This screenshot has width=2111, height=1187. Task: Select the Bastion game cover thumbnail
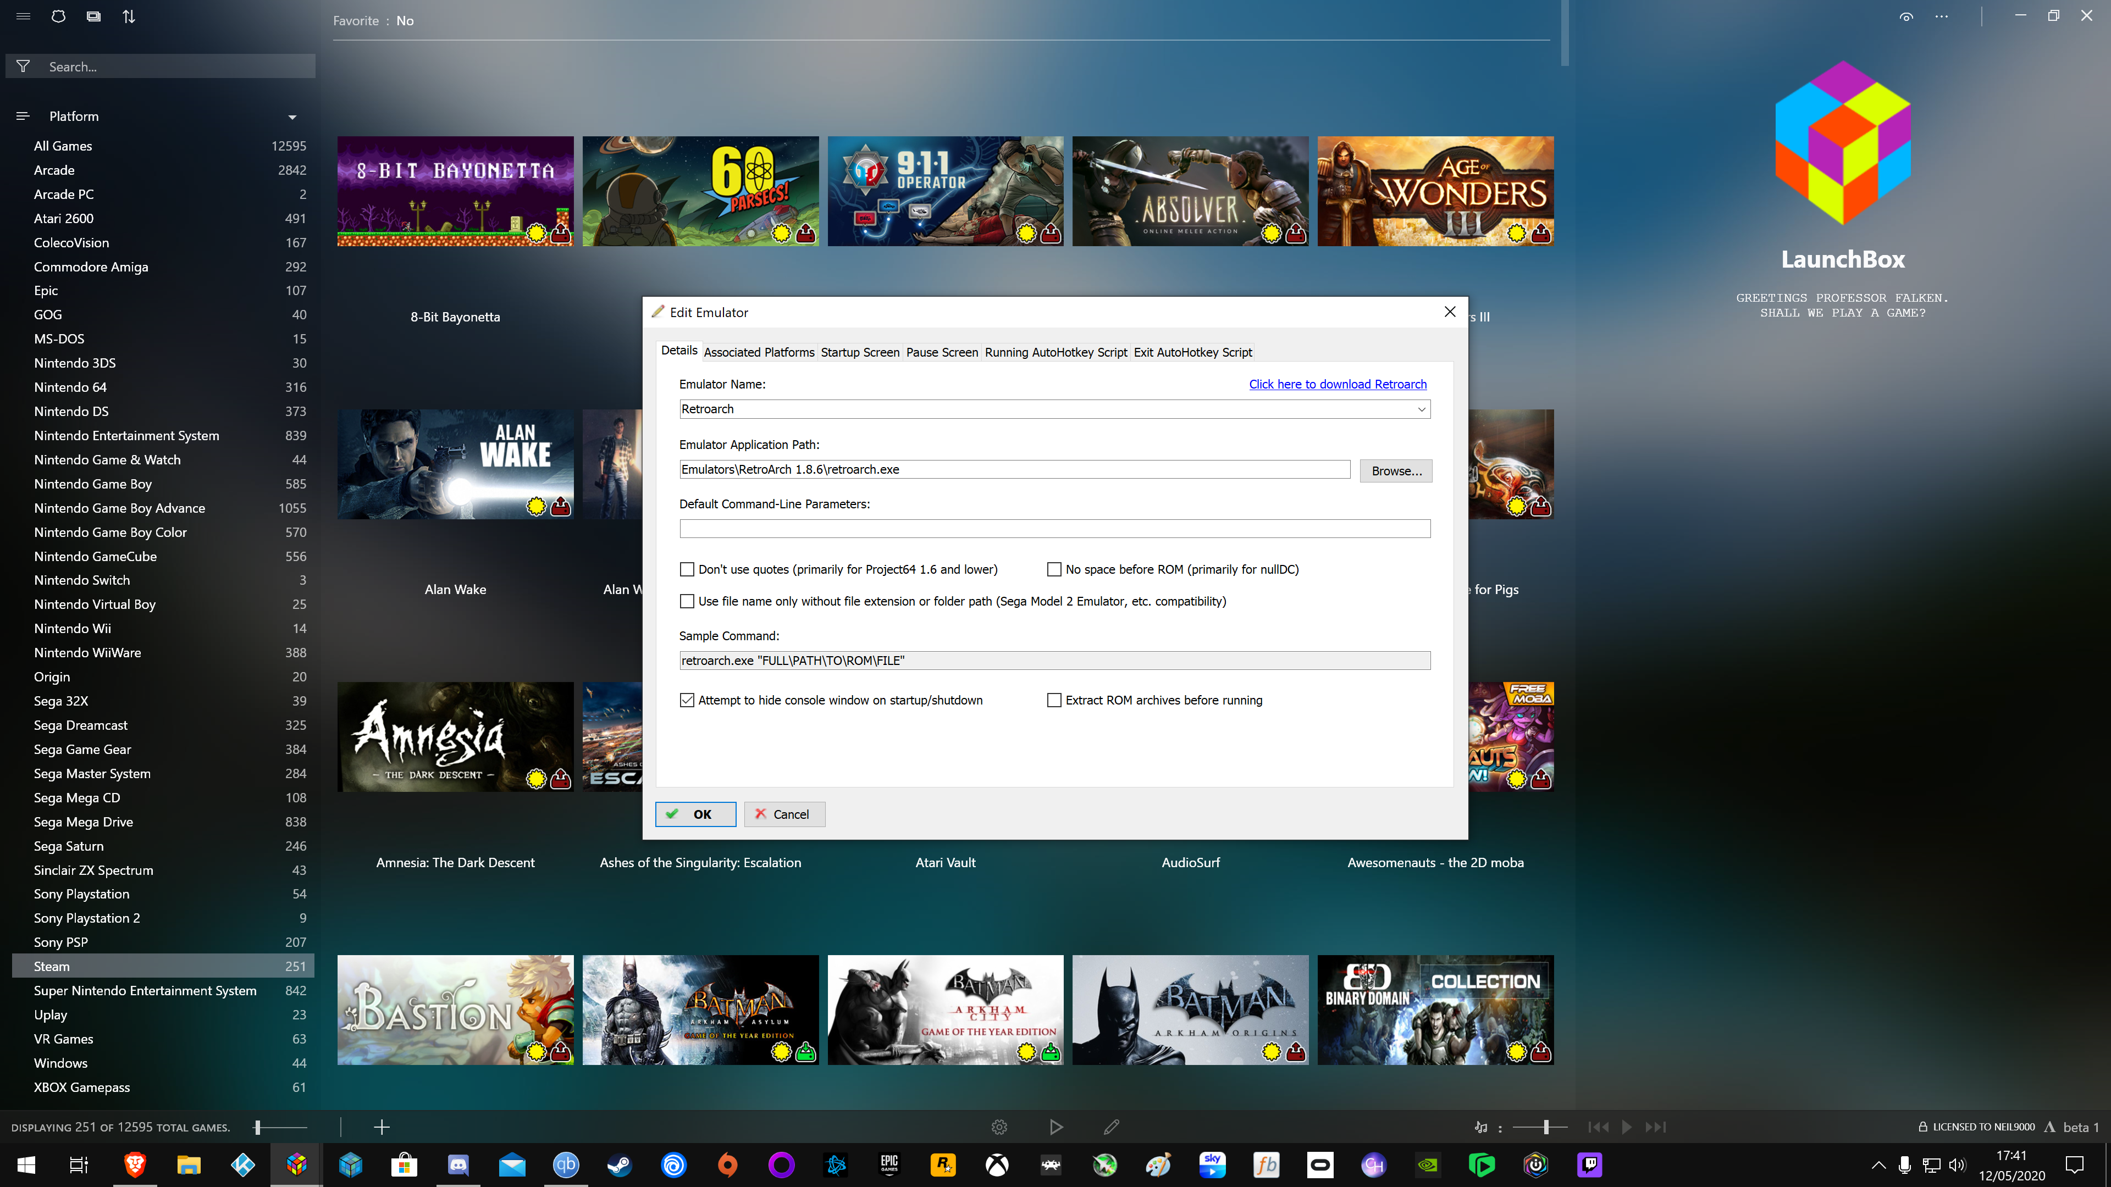(455, 1010)
